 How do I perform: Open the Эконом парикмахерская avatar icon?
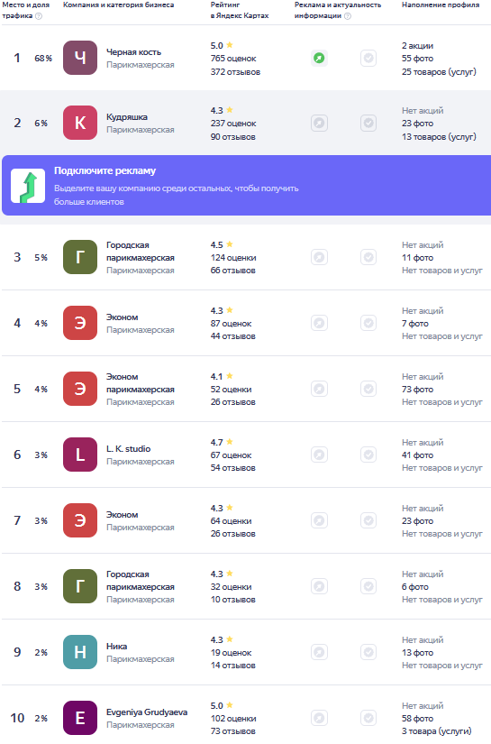pyautogui.click(x=80, y=389)
